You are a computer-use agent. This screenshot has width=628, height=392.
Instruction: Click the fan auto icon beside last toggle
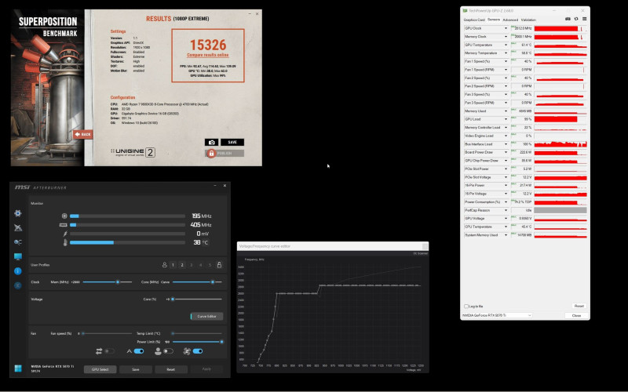[187, 351]
